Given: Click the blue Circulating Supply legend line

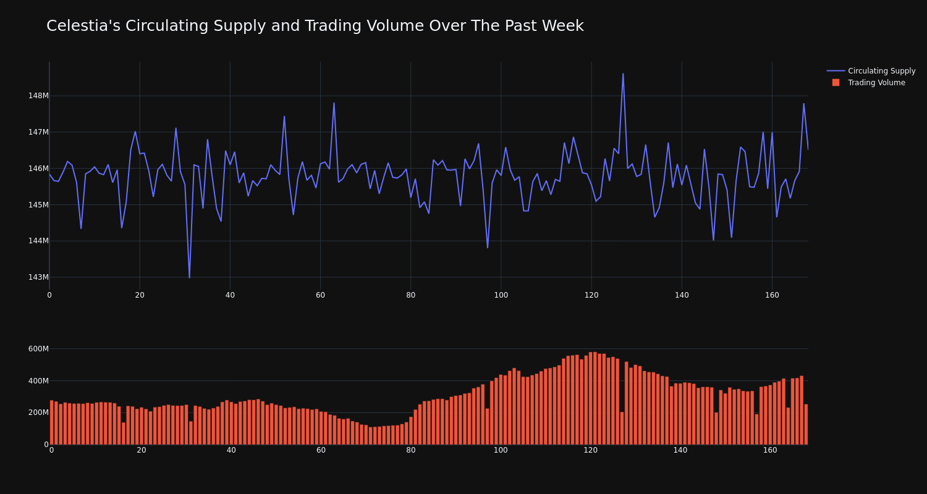Looking at the screenshot, I should tap(836, 71).
